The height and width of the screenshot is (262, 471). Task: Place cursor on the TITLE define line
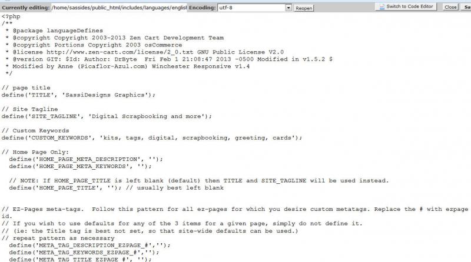click(78, 95)
